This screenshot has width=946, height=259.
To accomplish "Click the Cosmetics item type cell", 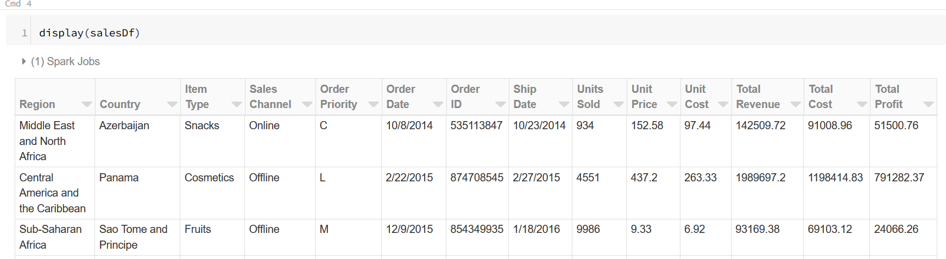I will pos(209,178).
